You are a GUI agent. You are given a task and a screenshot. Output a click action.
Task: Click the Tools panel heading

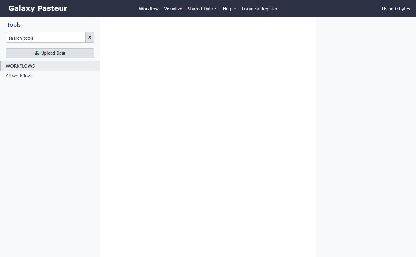pyautogui.click(x=14, y=25)
